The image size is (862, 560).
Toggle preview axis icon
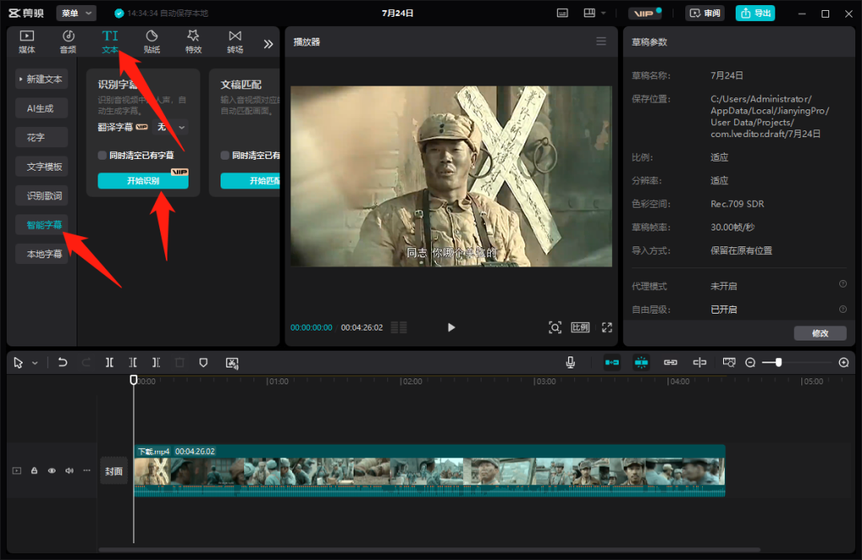(700, 362)
